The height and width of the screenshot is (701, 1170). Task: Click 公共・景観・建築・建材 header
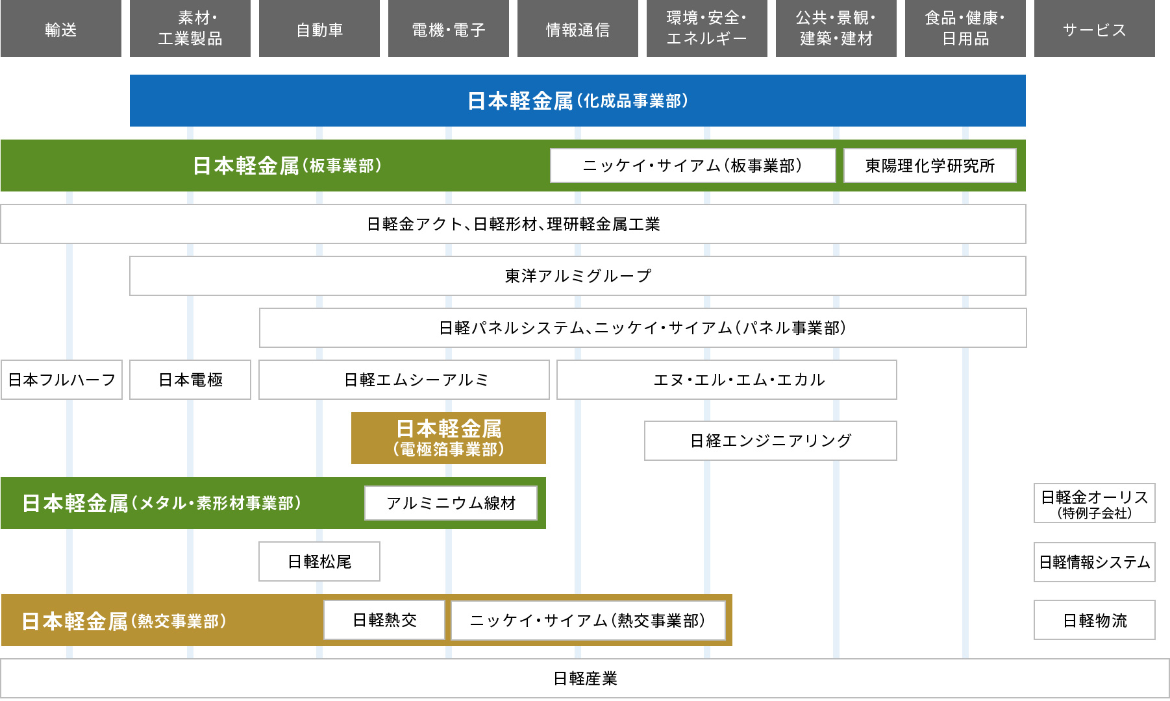[x=836, y=29]
